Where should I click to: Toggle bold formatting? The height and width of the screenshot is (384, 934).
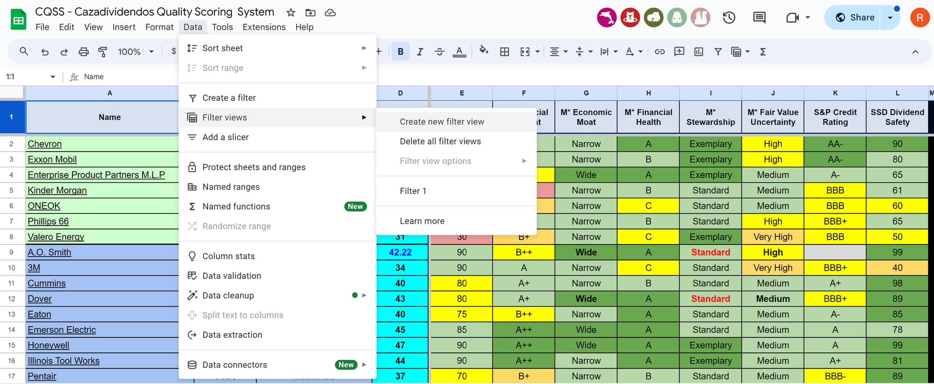click(400, 52)
